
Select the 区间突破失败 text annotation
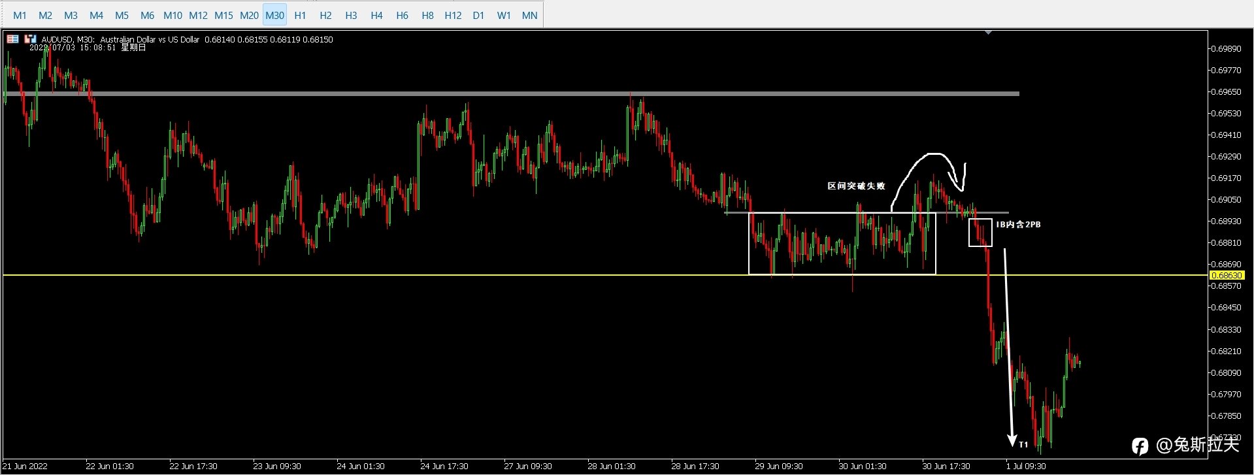pos(856,186)
